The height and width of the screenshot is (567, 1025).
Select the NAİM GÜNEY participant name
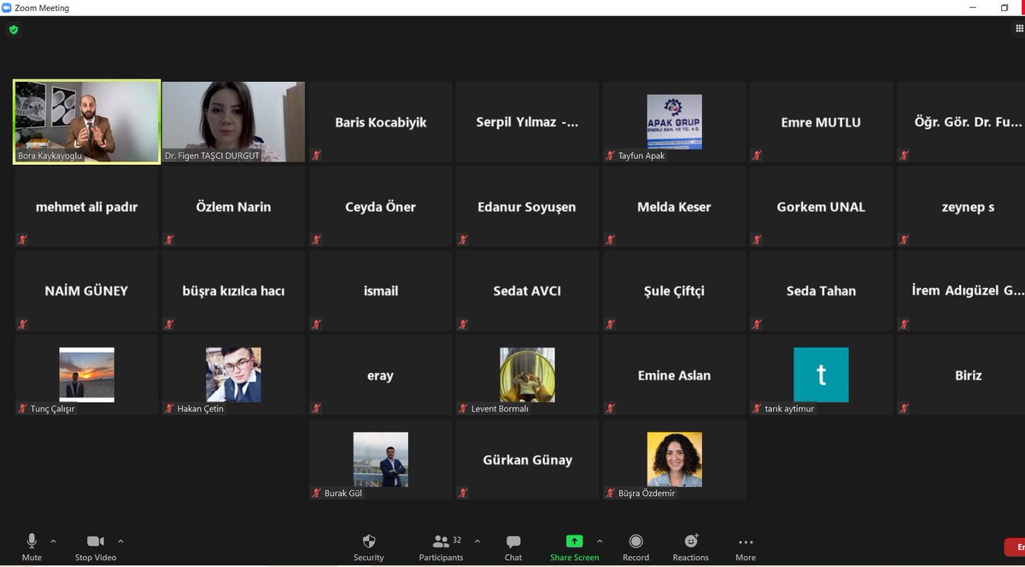click(x=86, y=290)
